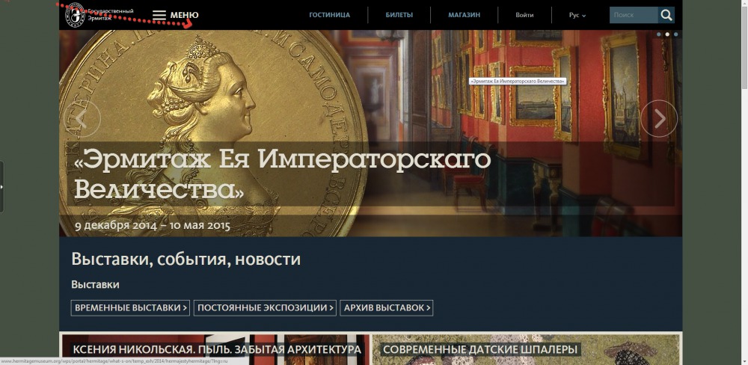
Task: Select the second carousel dot
Action: pos(667,34)
